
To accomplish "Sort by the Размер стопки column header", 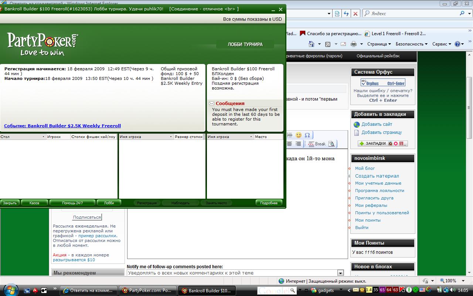I will tap(189, 137).
